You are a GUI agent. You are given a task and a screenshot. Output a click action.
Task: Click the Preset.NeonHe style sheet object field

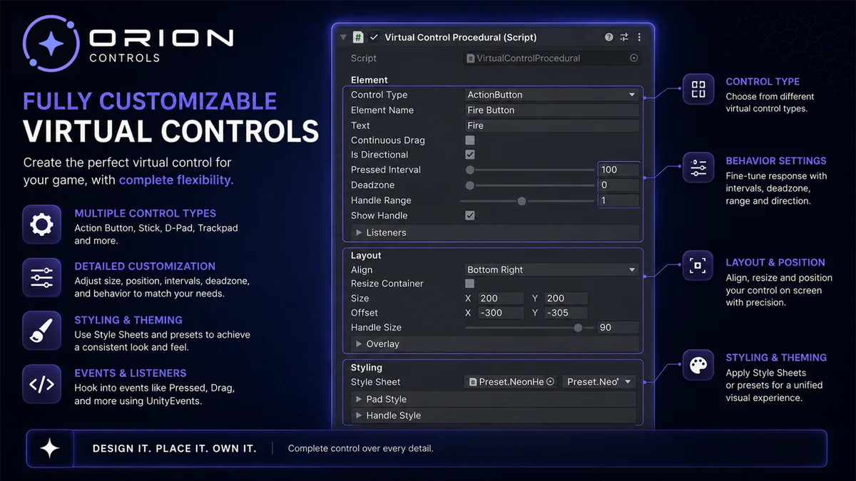511,382
